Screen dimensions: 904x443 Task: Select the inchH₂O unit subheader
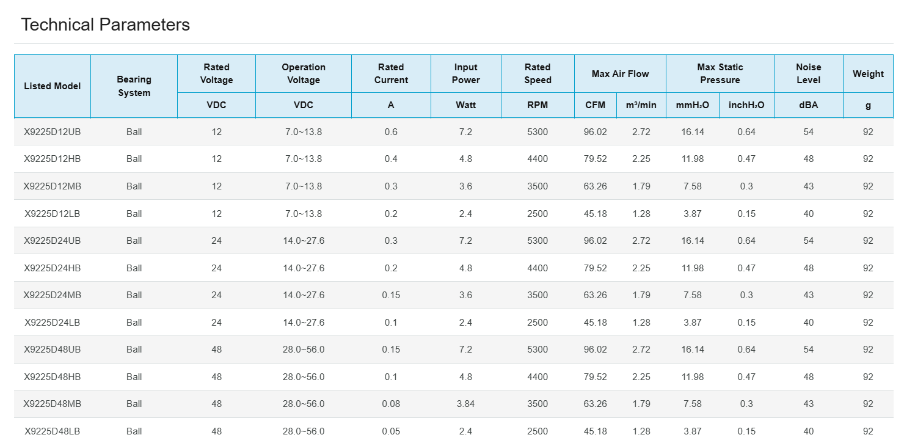click(x=746, y=105)
